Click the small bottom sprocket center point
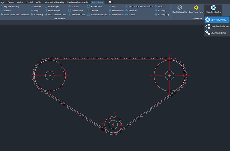The height and width of the screenshot is (151, 230). (x=113, y=124)
